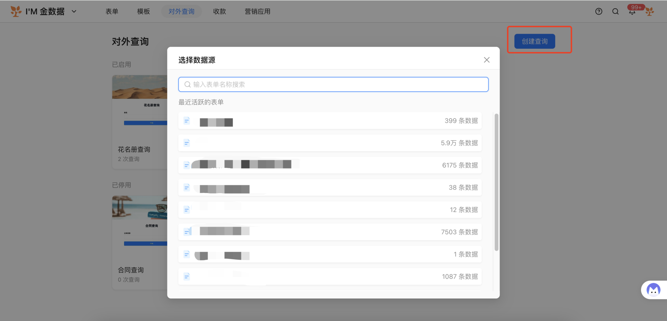Open the chat assistant floating icon
667x321 pixels.
pyautogui.click(x=653, y=290)
